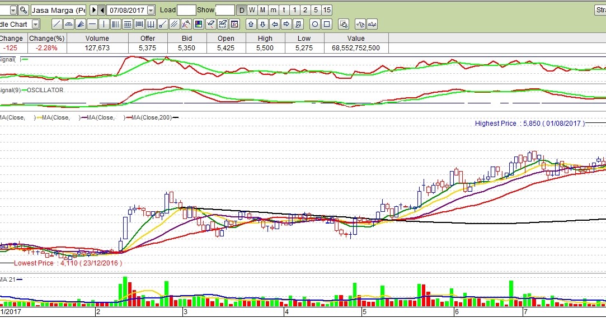Select the Fibonacci fan tool
Image resolution: width=606 pixels, height=318 pixels.
(81, 25)
